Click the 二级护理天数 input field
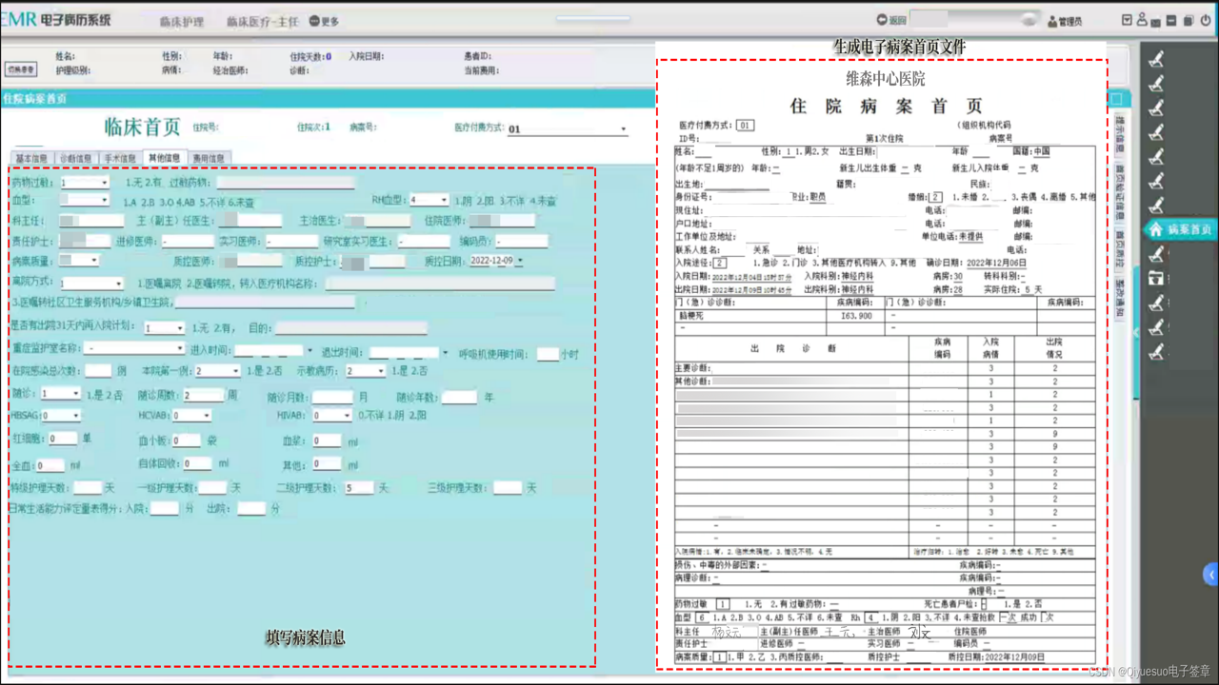1219x685 pixels. (x=360, y=488)
